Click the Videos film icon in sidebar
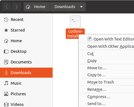Image resolution: width=134 pixels, height=107 pixels. [x=6, y=104]
